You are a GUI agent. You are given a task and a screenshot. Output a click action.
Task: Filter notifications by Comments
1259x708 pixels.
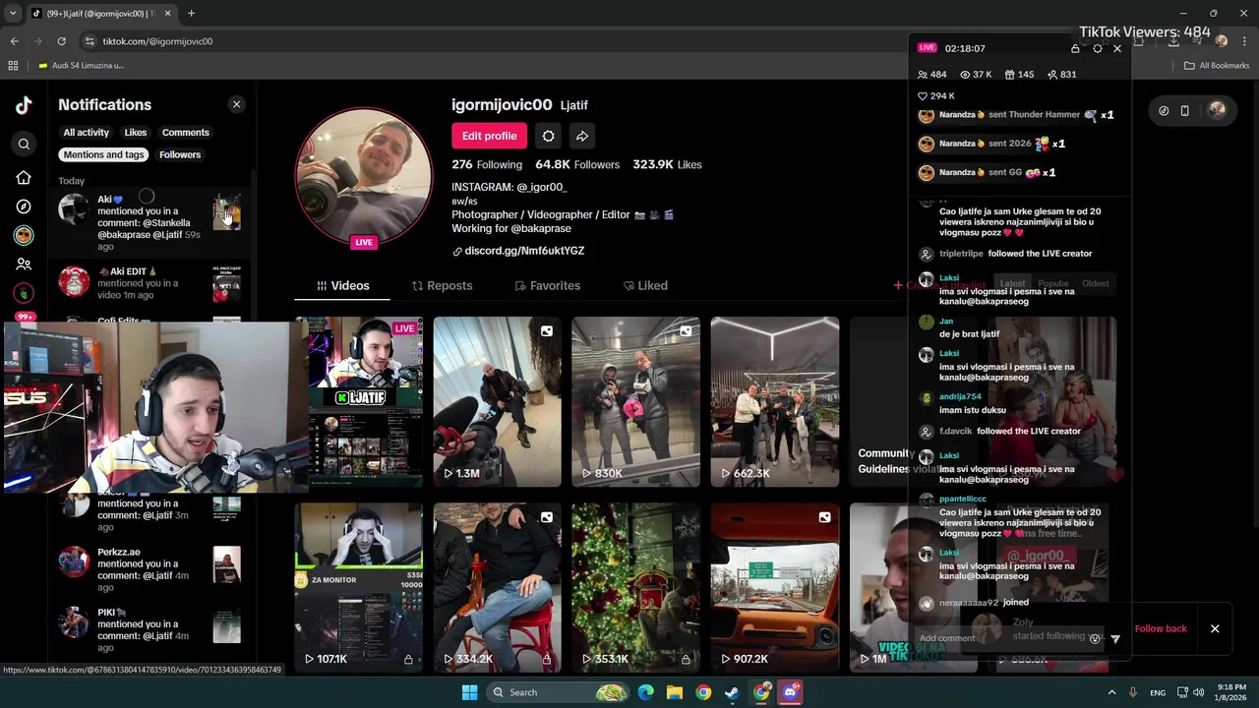pos(186,133)
